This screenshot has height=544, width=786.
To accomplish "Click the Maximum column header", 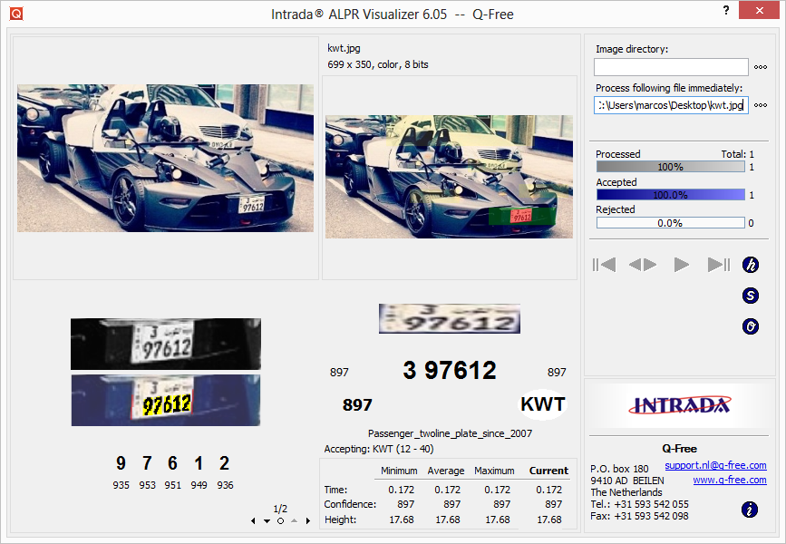I will coord(494,471).
